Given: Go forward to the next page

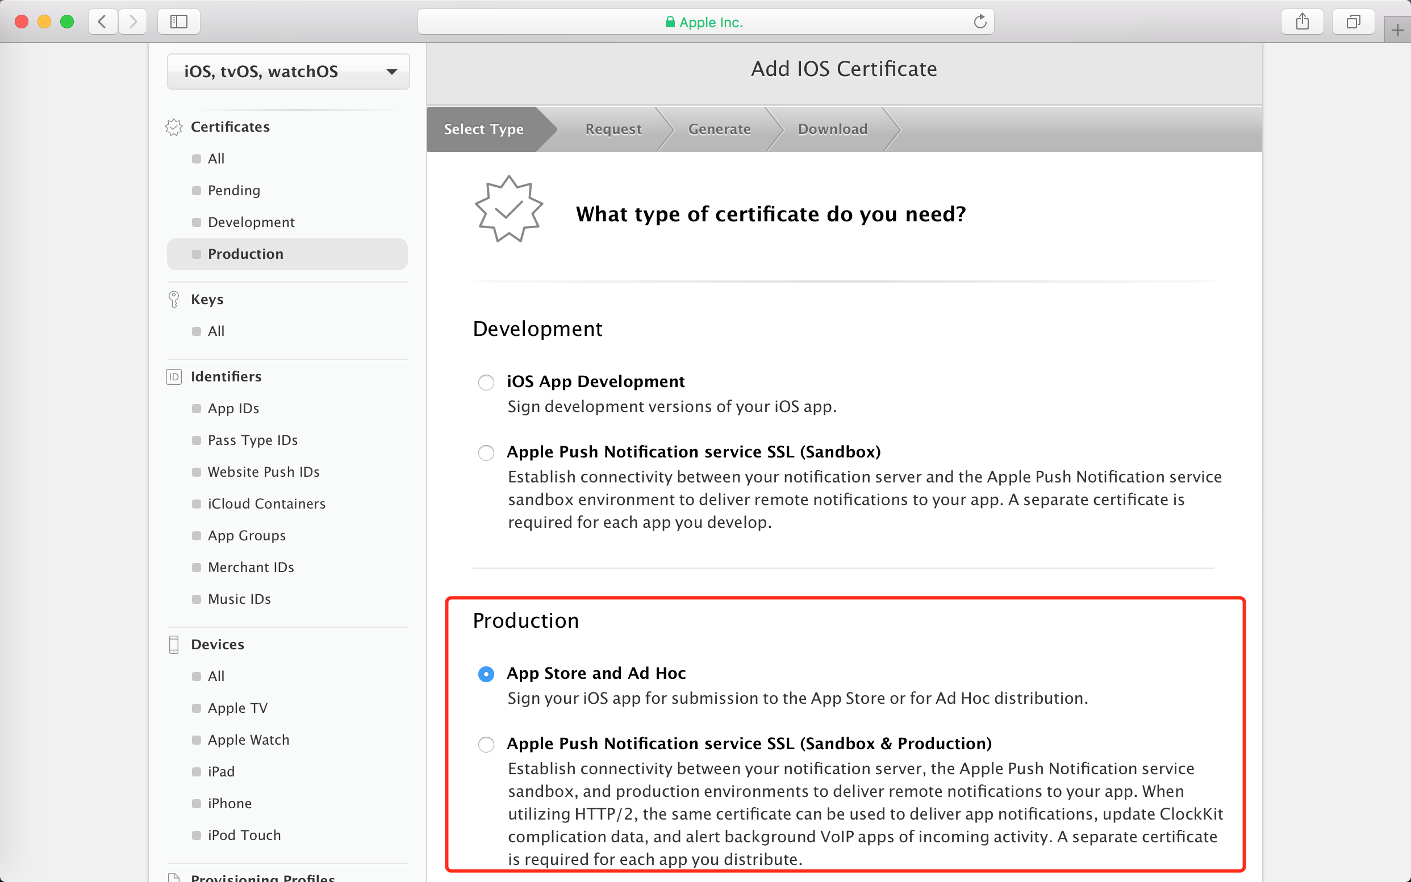Looking at the screenshot, I should 132,22.
